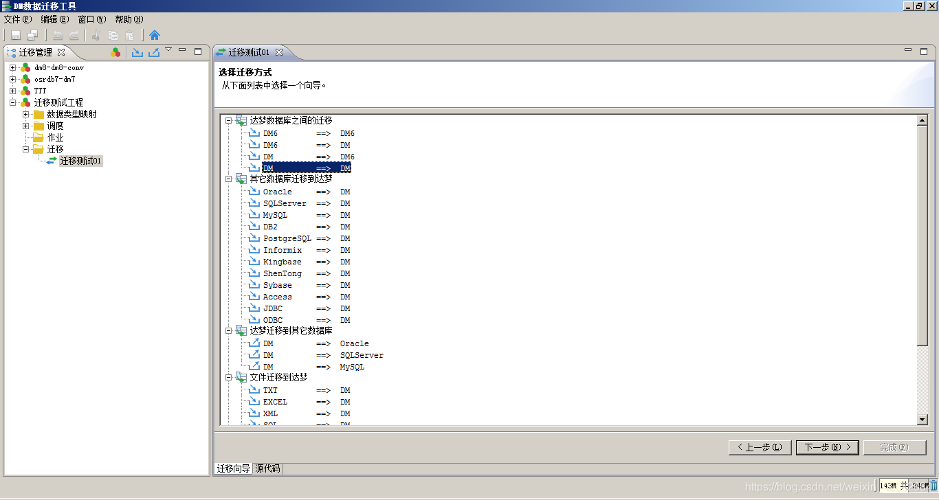Click the export icon of DM ==> MySQL
The height and width of the screenshot is (500, 939).
(x=254, y=367)
